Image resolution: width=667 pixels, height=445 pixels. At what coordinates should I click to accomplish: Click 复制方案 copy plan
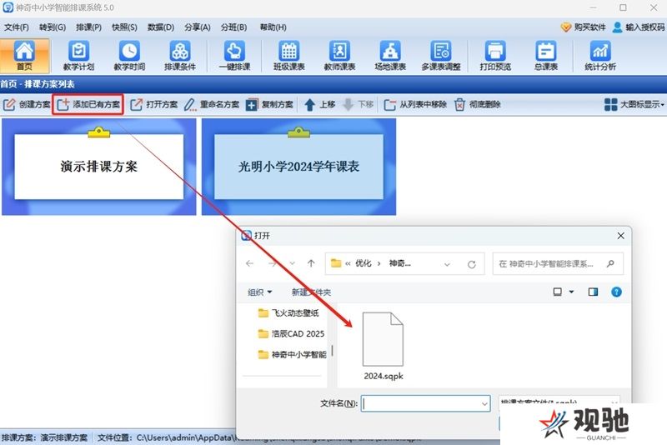tap(269, 104)
